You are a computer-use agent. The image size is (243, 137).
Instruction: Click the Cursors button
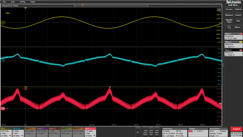click(229, 9)
